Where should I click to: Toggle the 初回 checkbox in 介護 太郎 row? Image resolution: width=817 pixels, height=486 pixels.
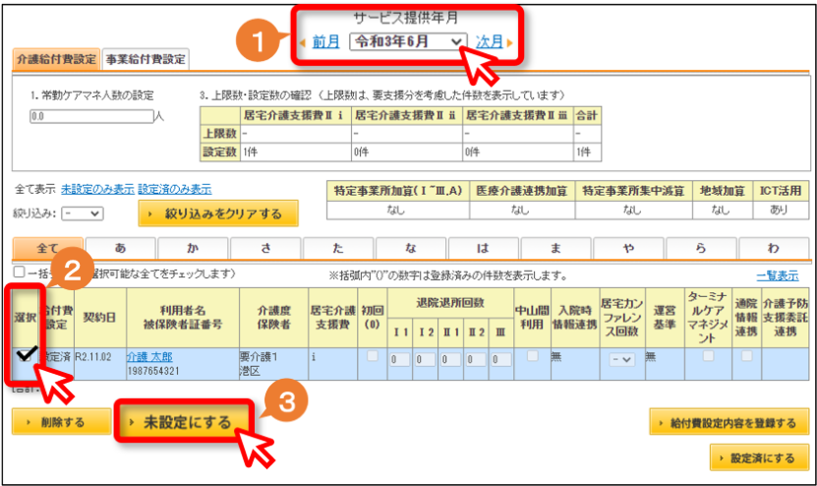pyautogui.click(x=372, y=355)
